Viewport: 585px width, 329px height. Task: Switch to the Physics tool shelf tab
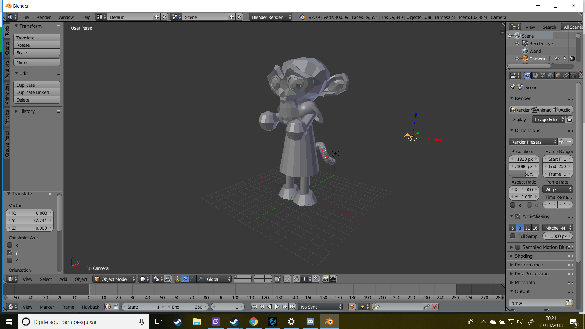coord(7,117)
